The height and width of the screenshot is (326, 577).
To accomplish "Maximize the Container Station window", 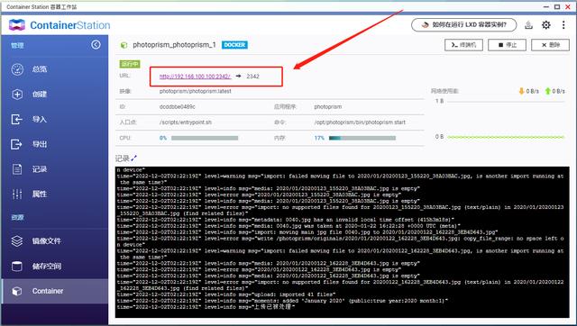I will pyautogui.click(x=557, y=6).
